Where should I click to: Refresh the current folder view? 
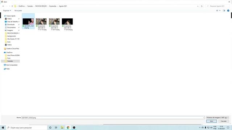[x=202, y=6]
